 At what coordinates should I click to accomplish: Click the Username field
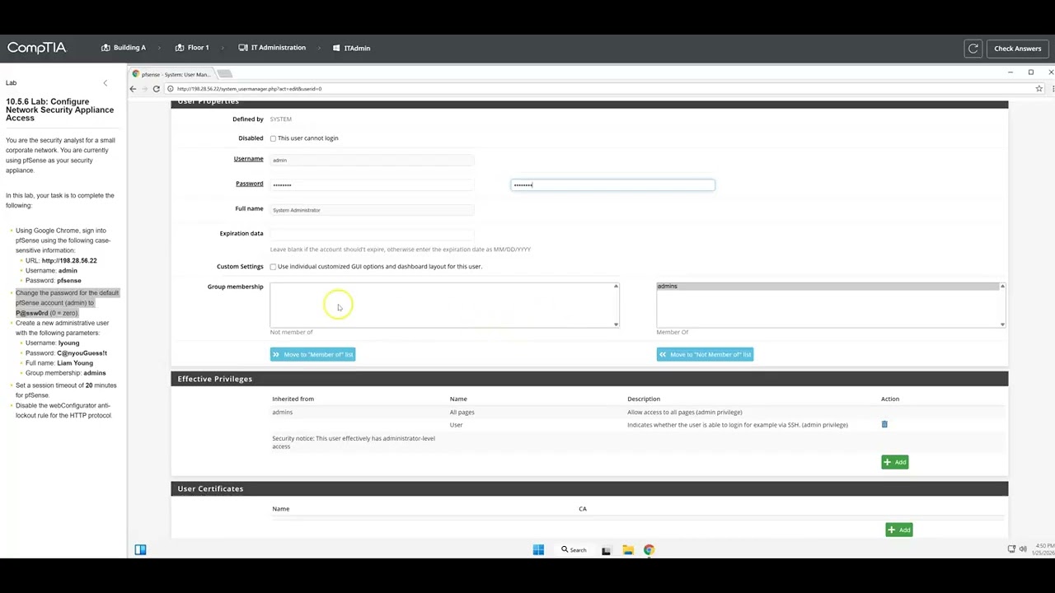372,160
